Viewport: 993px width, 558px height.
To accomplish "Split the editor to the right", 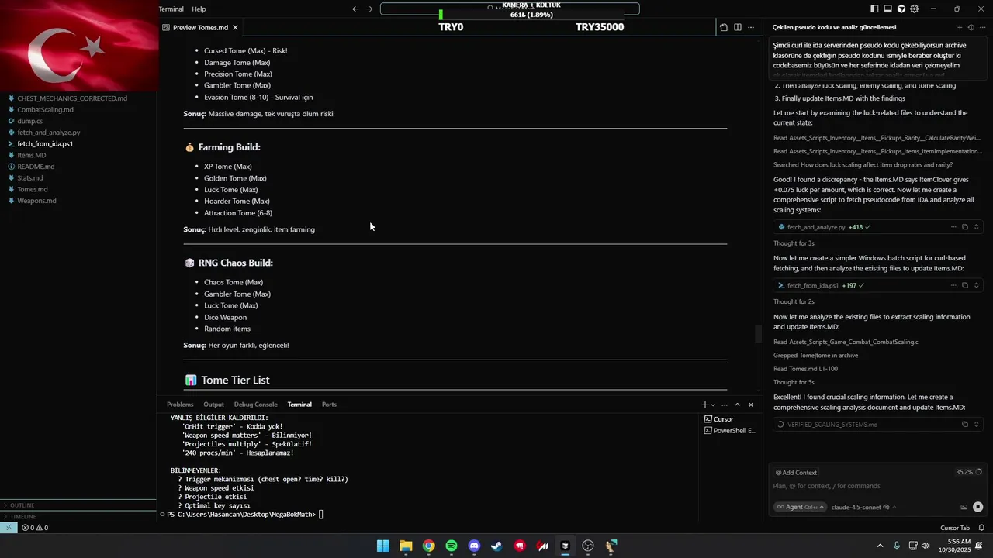I will pyautogui.click(x=738, y=27).
